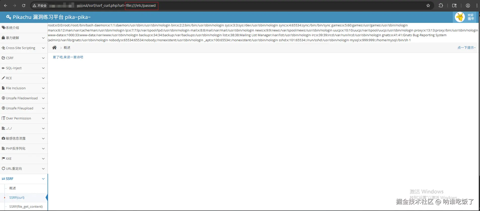Click the Pikachu key logo icon
Screen dimensions: 480x211
click(x=9, y=17)
